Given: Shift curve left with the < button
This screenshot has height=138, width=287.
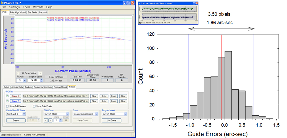Looking at the screenshot, I should 46,120.
